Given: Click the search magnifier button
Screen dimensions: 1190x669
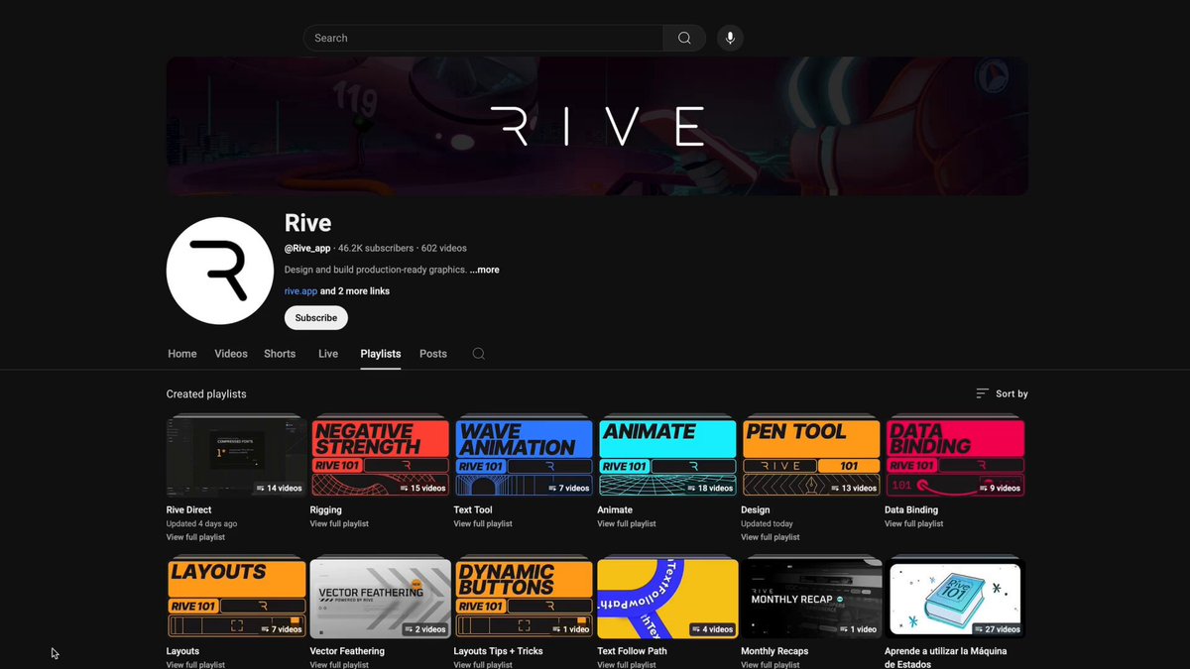Looking at the screenshot, I should 684,38.
